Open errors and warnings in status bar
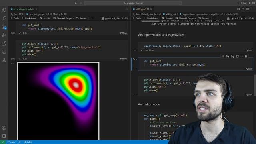This screenshot has height=144, width=256. pos(28,142)
